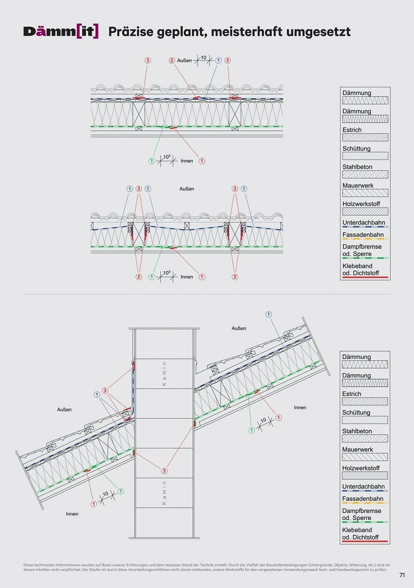Click the blue Unterdachbahn line in lower legend
Screen dimensions: 414x588
pyautogui.click(x=365, y=491)
